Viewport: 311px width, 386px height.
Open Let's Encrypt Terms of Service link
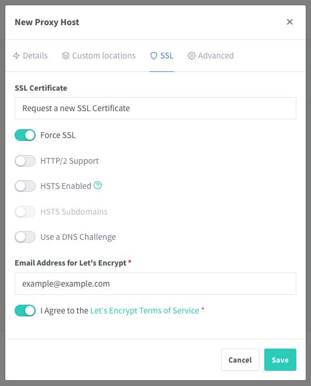tap(144, 311)
